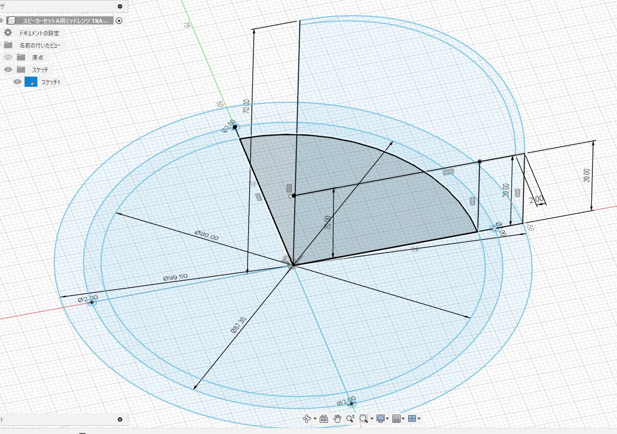617x434 pixels.
Task: Hide the スケッチ folder eye toggle
Action: (8, 69)
